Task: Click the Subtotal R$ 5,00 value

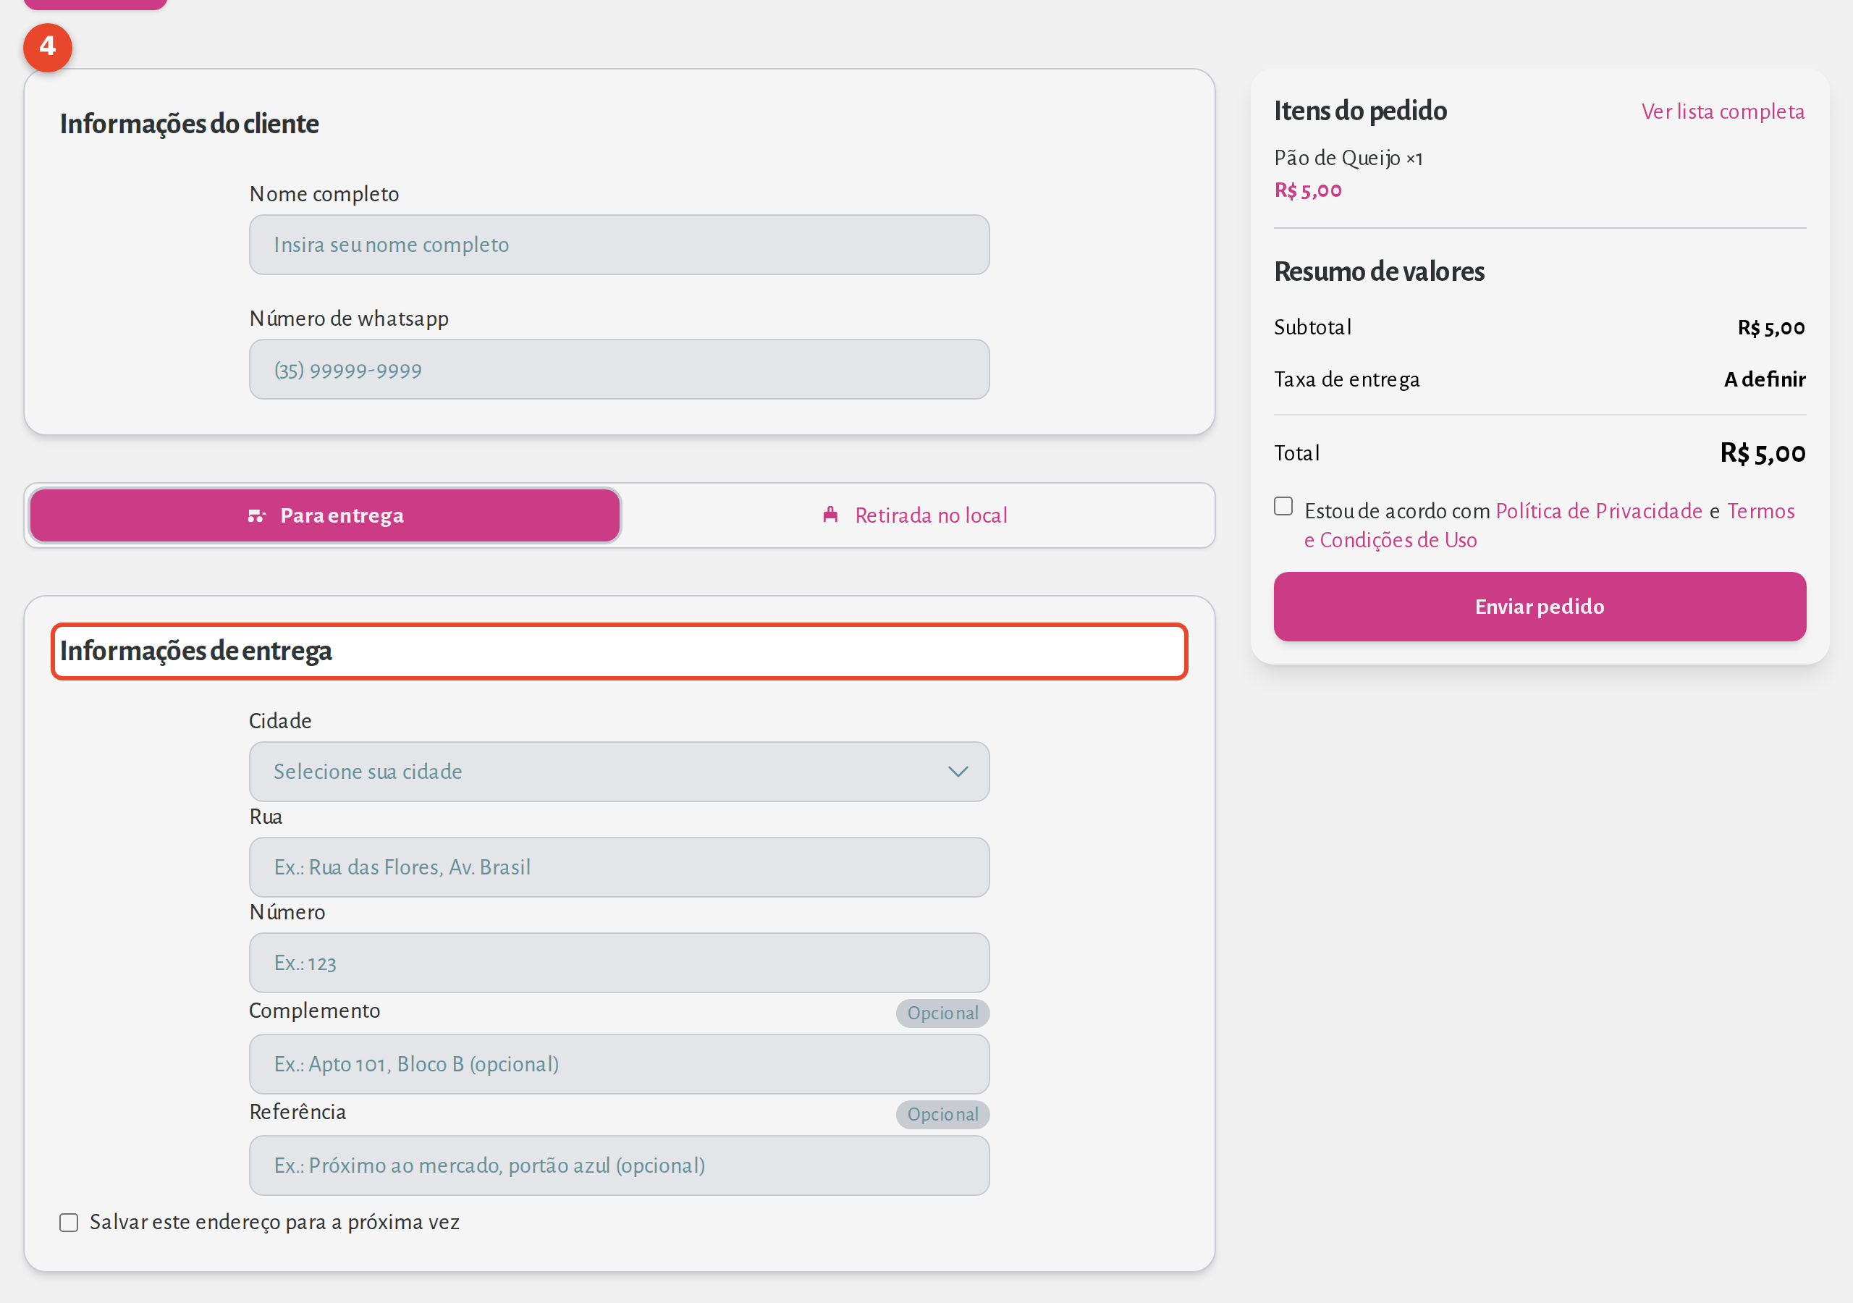Action: [1770, 328]
